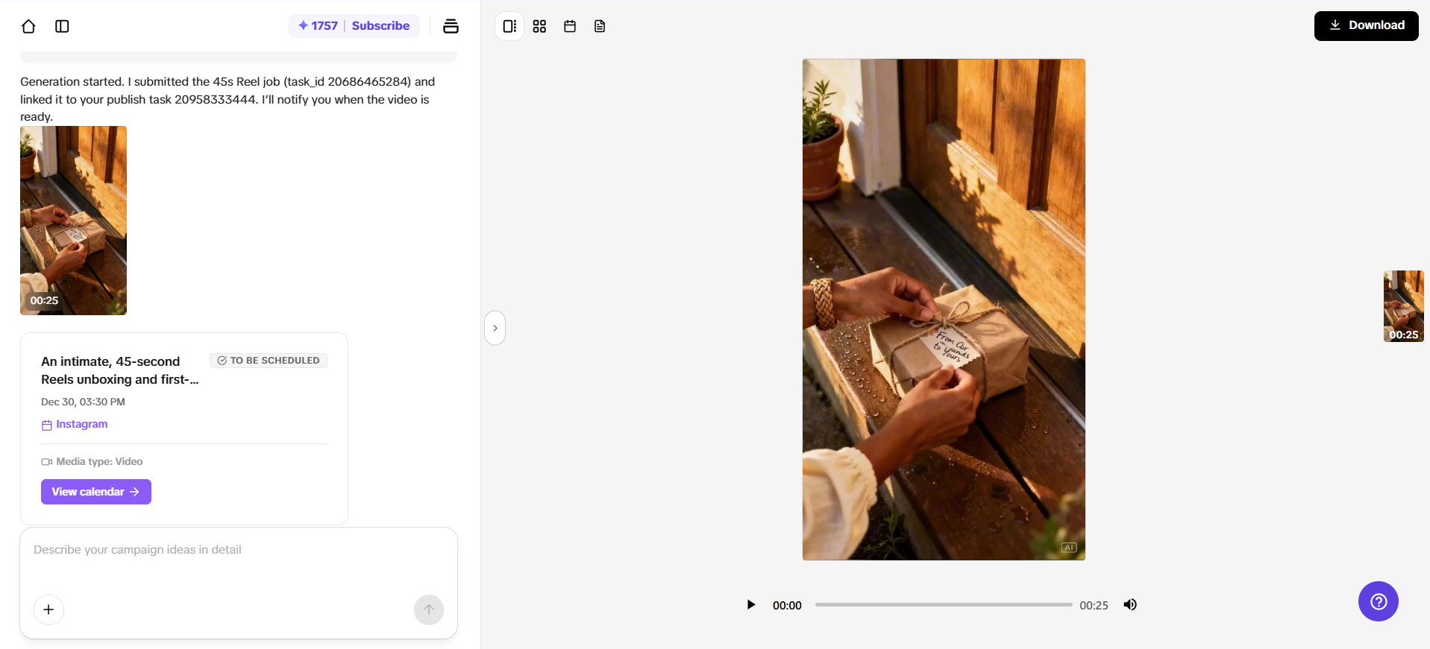Toggle the sidebar panel icon
The width and height of the screenshot is (1430, 649).
pyautogui.click(x=63, y=26)
